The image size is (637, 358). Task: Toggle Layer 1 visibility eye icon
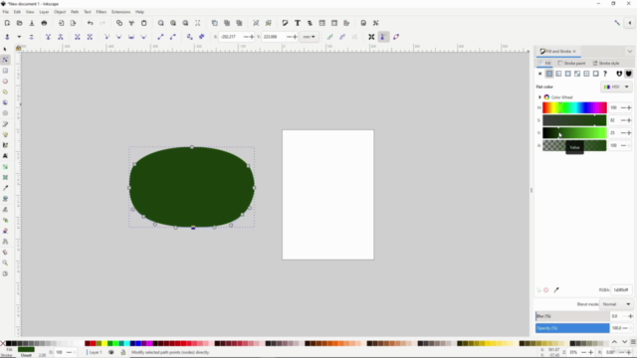(110, 352)
